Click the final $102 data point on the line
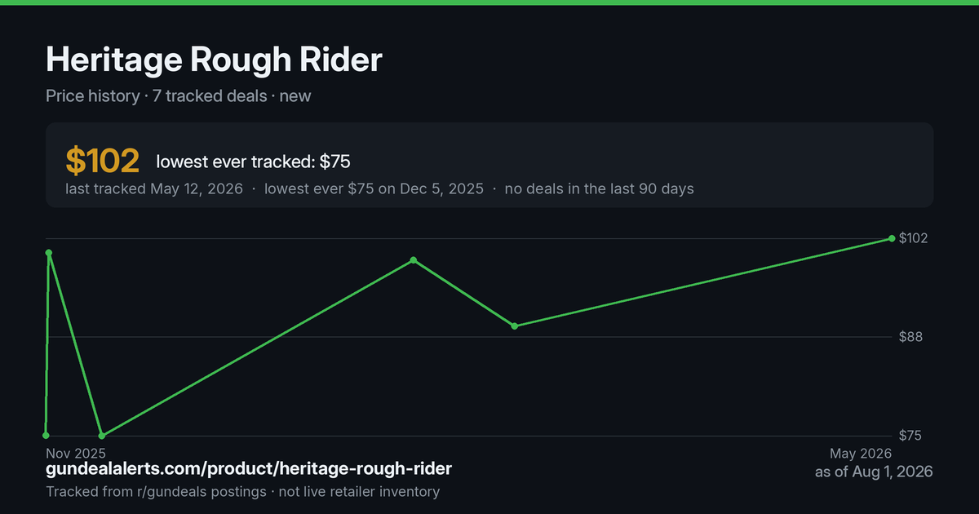Viewport: 979px width, 514px height. coord(892,238)
